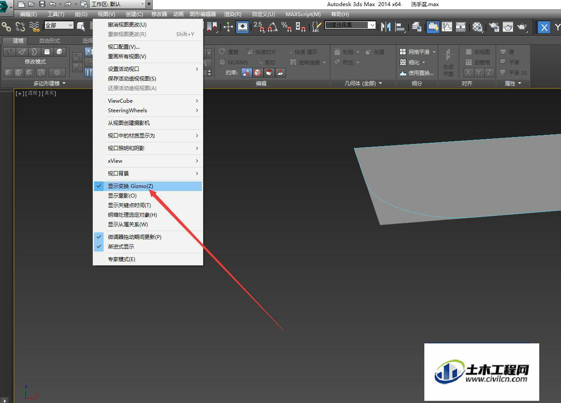Toggle the 2.5D Snaps icon
This screenshot has height=403, width=561.
point(259,27)
